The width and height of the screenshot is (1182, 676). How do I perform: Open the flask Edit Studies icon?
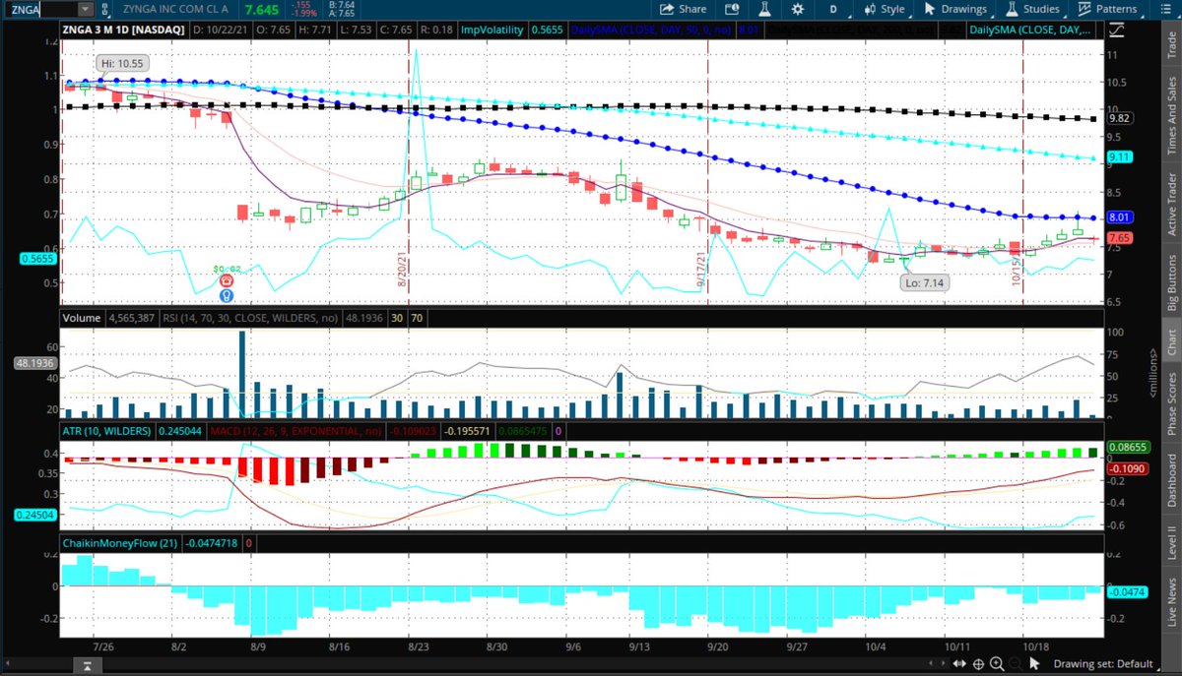(762, 9)
